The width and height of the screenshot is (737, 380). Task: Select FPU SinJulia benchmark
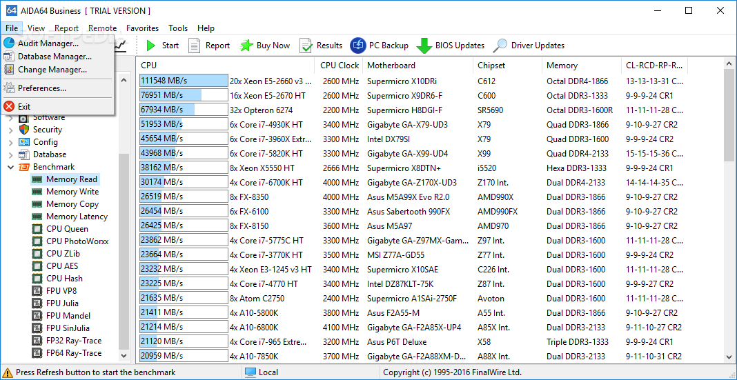click(x=68, y=328)
